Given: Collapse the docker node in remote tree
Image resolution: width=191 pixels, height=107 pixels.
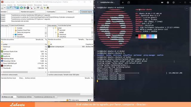Looking at the screenshot, I should click(53, 28).
